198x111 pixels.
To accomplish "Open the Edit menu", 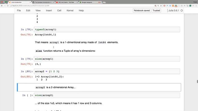I will 28,10.
